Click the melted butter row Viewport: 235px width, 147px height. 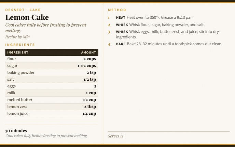[52, 100]
